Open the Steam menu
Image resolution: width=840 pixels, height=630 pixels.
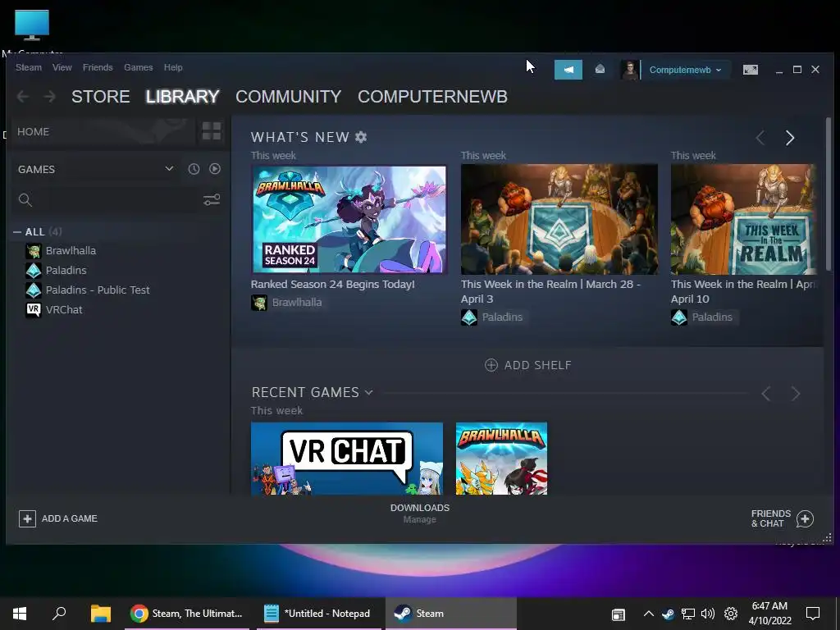click(29, 67)
